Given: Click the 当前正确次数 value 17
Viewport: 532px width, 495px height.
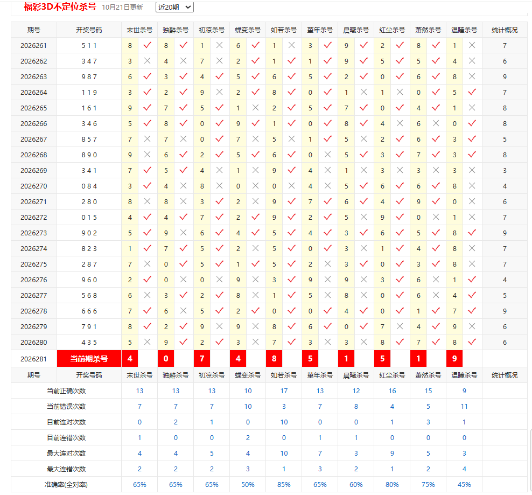Looking at the screenshot, I should coord(284,391).
